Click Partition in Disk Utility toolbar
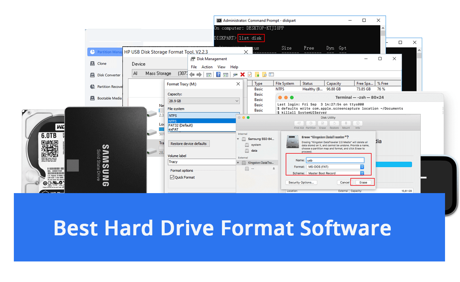 [311, 125]
